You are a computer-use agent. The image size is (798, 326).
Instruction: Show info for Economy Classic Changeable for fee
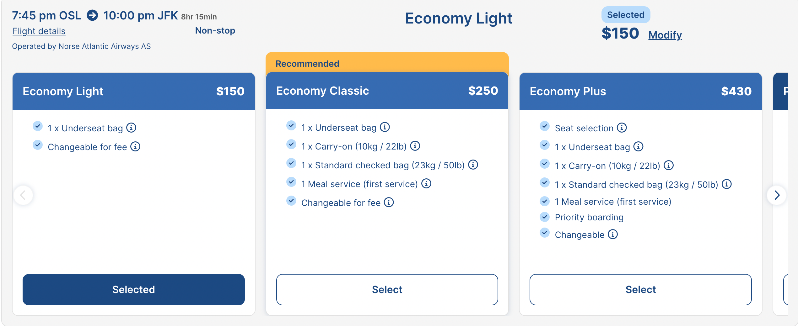389,202
